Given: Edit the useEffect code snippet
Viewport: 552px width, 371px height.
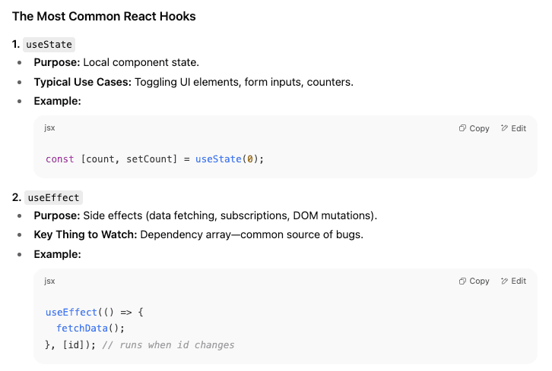Looking at the screenshot, I should (513, 281).
